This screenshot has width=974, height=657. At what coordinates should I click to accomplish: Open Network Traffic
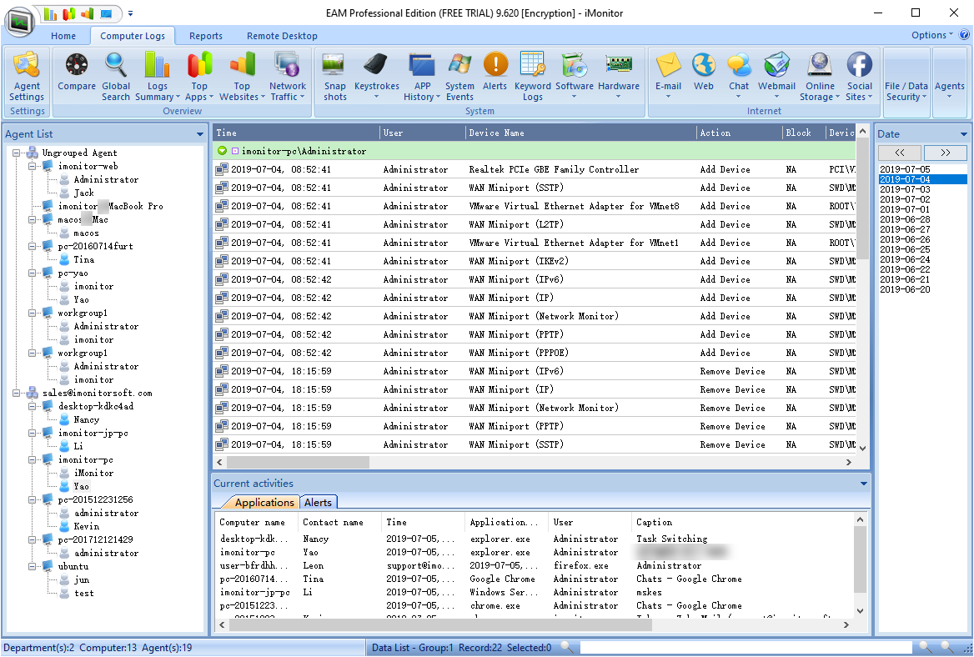pyautogui.click(x=288, y=77)
